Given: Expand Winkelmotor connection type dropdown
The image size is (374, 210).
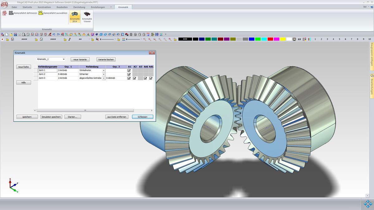Looking at the screenshot, I should pyautogui.click(x=103, y=71).
